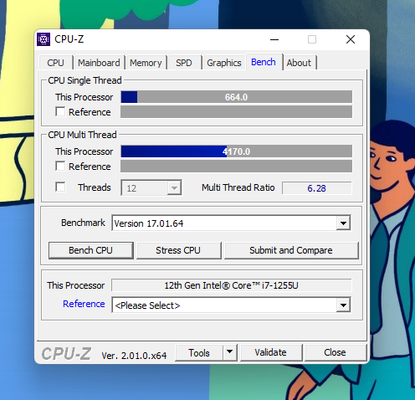Enable Reference checkbox under CPU Single Thread
The height and width of the screenshot is (400, 415).
[60, 111]
